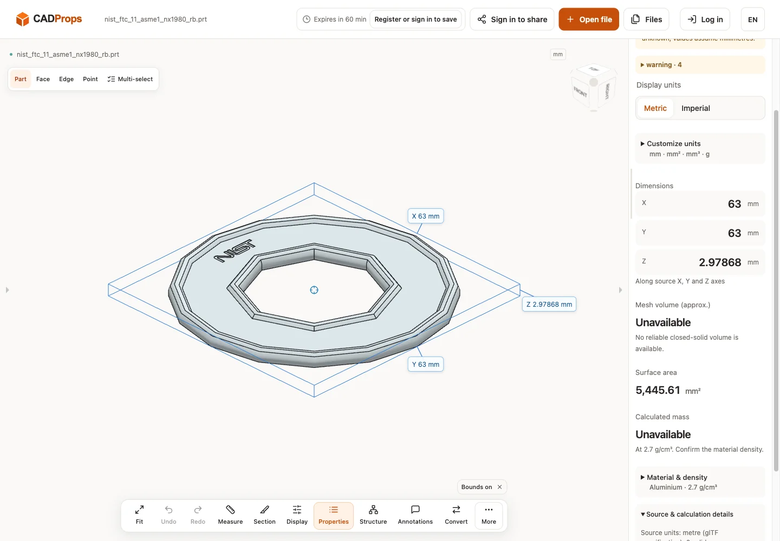
Task: Click the mm unit badge in viewport
Action: point(558,55)
